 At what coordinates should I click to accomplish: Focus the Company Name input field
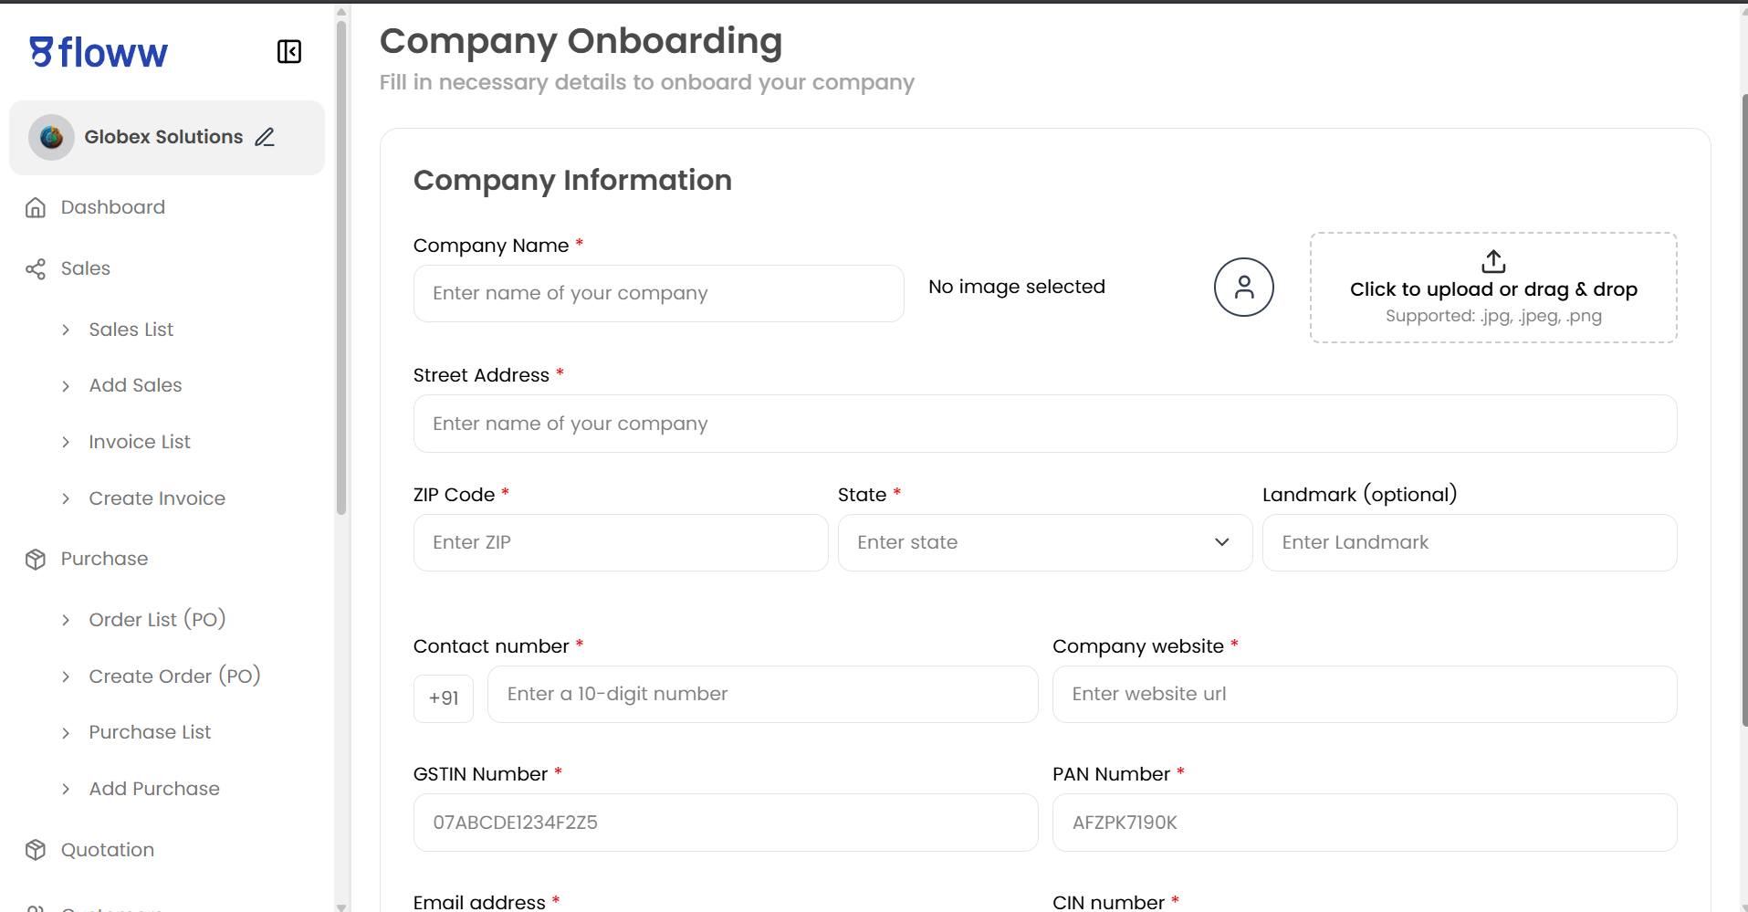pyautogui.click(x=658, y=294)
